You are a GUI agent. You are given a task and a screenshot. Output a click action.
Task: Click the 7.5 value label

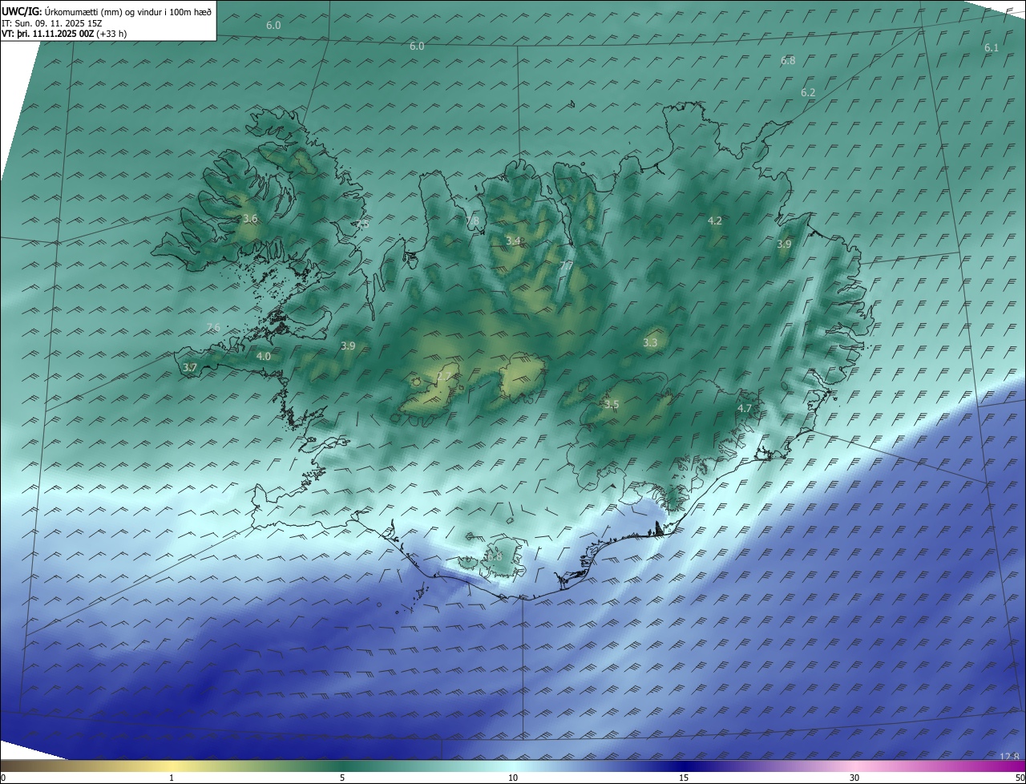(x=363, y=225)
